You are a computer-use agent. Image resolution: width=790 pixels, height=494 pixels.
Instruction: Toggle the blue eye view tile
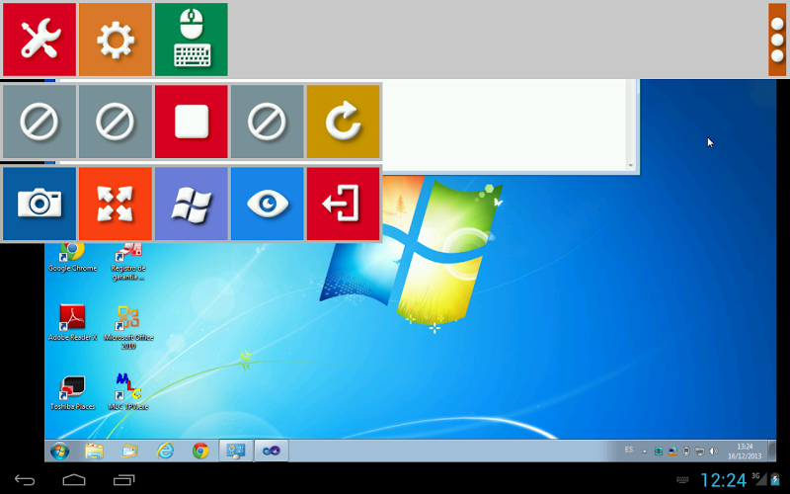267,204
